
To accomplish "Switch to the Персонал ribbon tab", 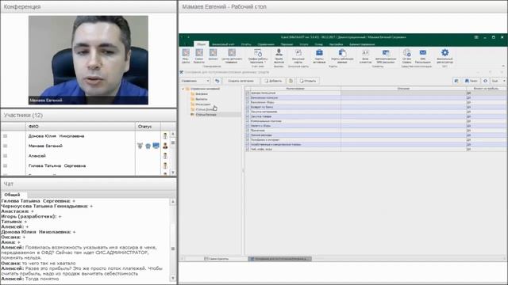I will 287,44.
